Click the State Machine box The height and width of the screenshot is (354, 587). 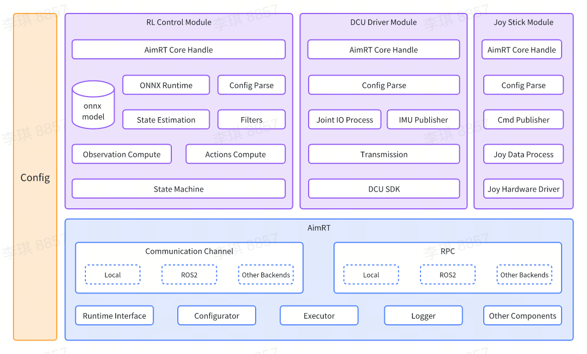[x=178, y=189]
